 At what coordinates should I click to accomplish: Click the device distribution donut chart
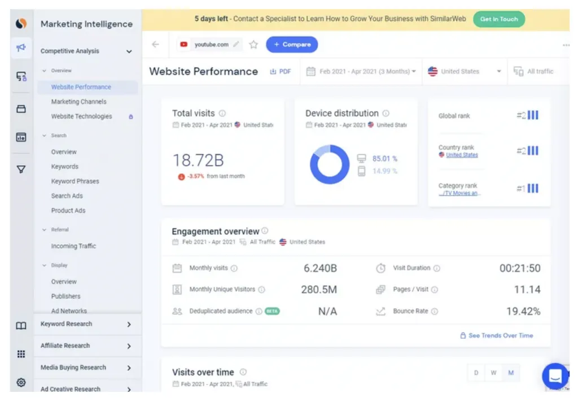click(330, 164)
